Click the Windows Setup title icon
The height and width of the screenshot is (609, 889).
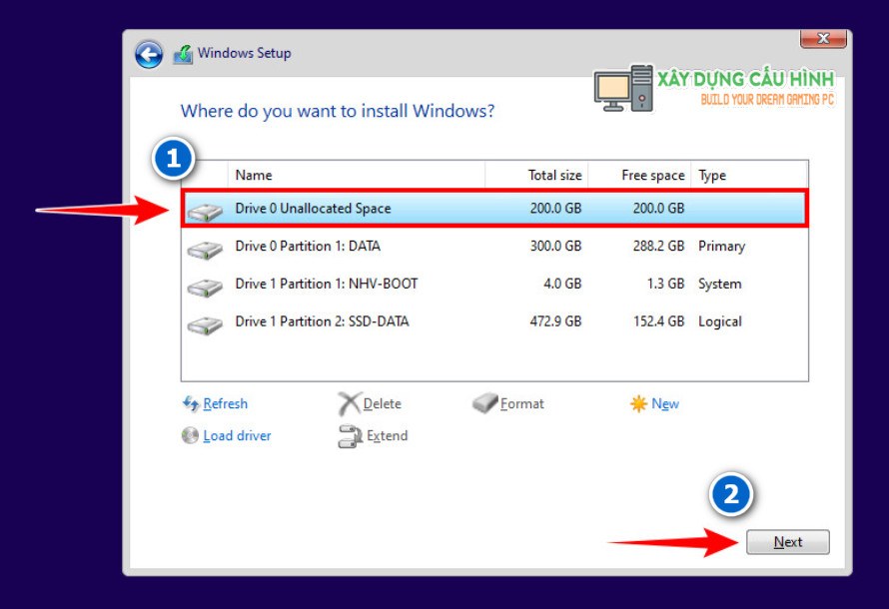(x=183, y=54)
